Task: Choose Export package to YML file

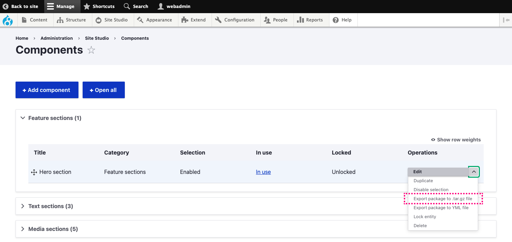Action: tap(441, 208)
